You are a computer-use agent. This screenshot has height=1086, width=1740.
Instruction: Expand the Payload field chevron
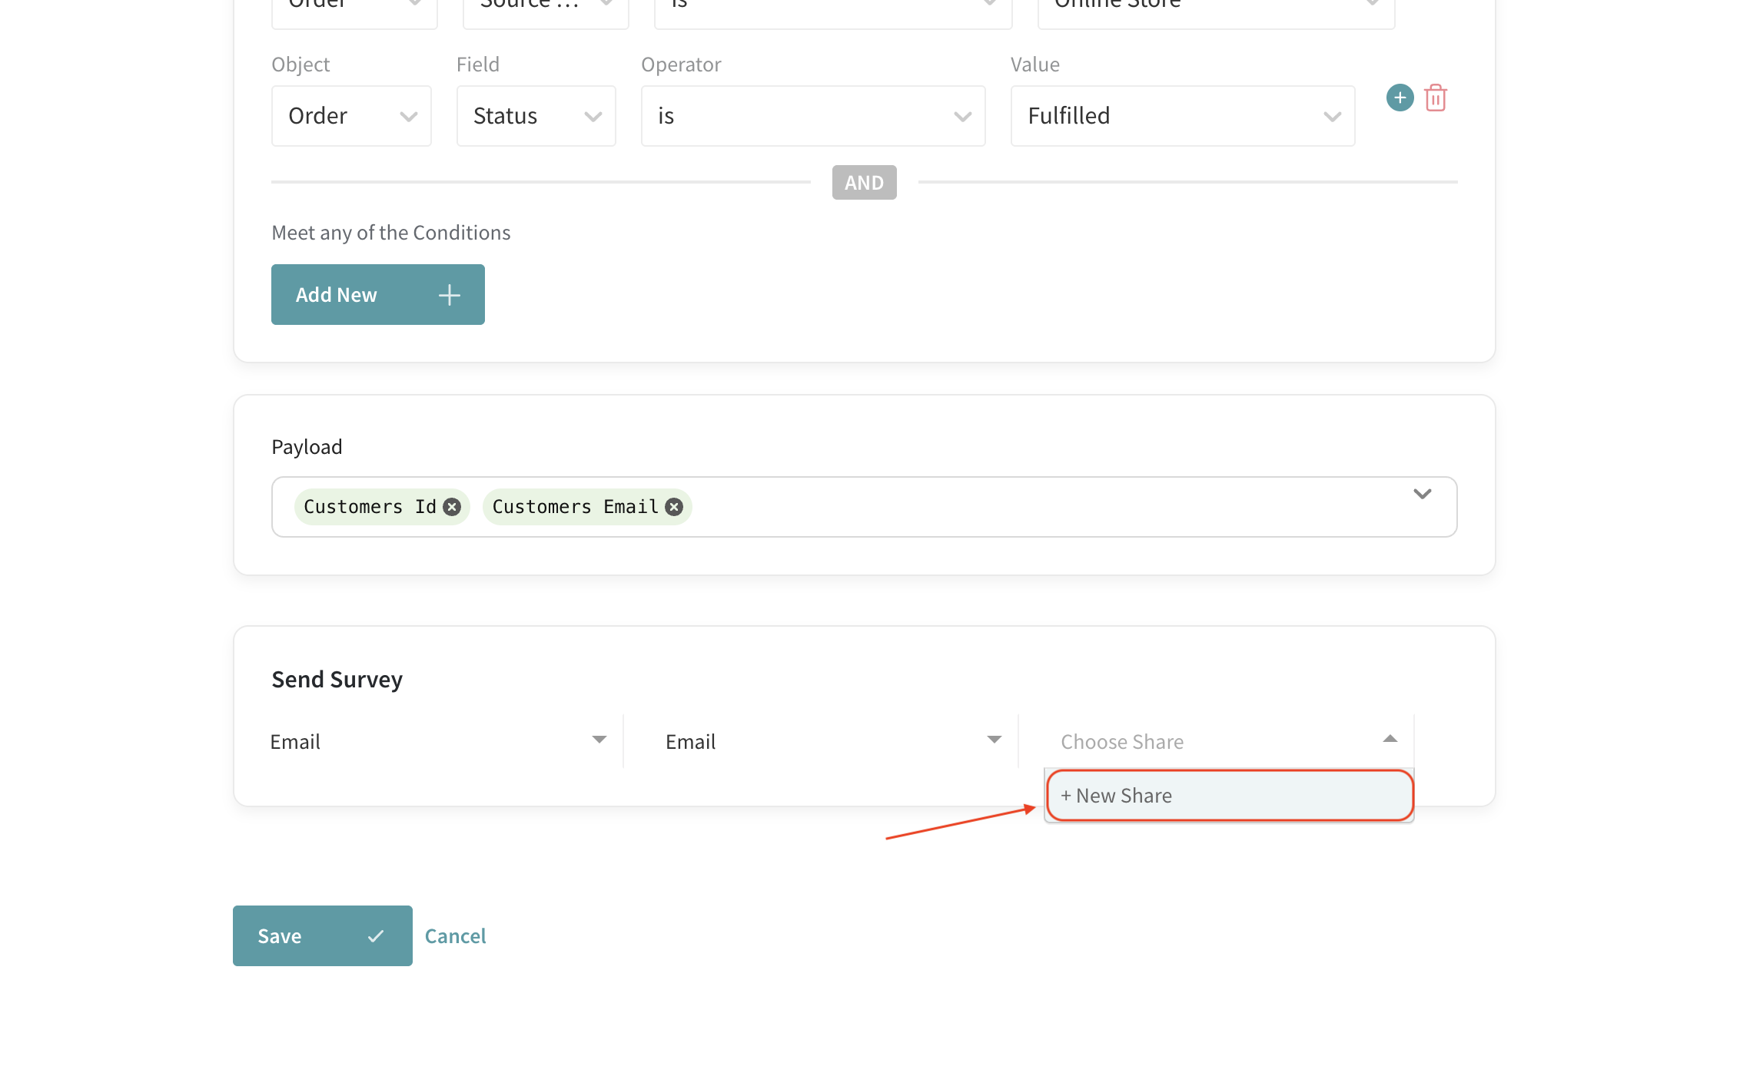click(x=1422, y=494)
